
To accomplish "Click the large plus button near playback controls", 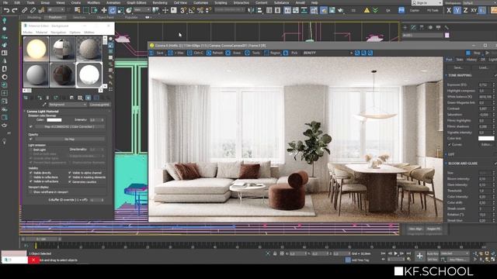I will click(x=419, y=257).
